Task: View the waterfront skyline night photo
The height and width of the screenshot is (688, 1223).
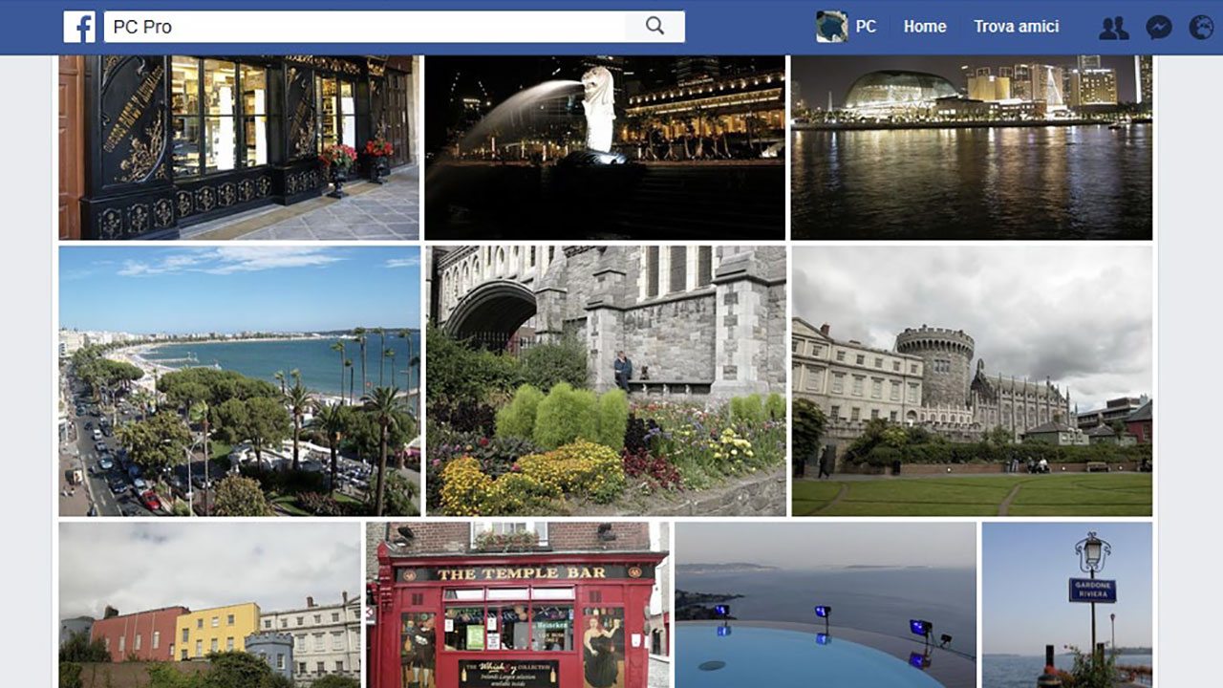Action: (971, 146)
